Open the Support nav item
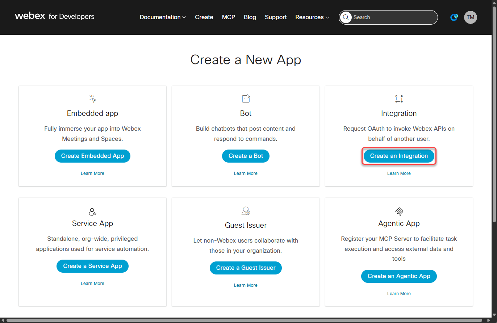 click(x=276, y=17)
